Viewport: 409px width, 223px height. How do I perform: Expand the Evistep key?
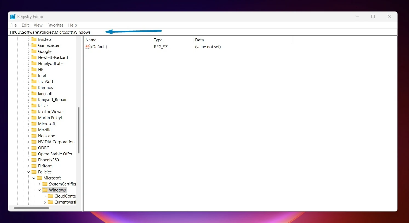click(28, 39)
